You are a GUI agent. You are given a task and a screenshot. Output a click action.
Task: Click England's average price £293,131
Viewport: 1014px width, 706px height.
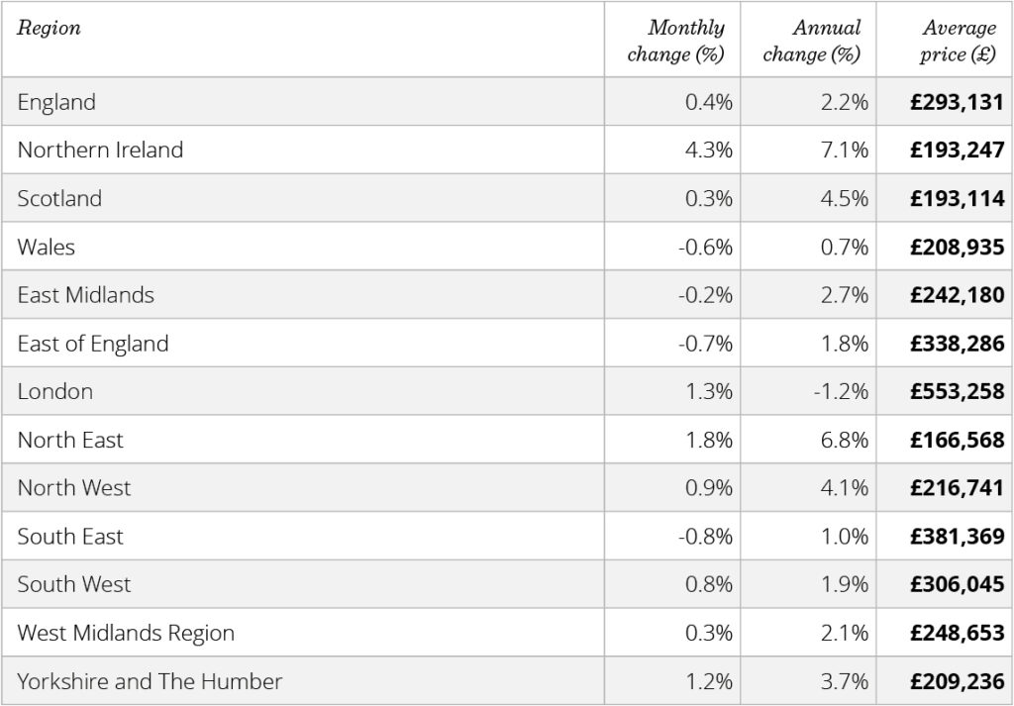click(957, 102)
